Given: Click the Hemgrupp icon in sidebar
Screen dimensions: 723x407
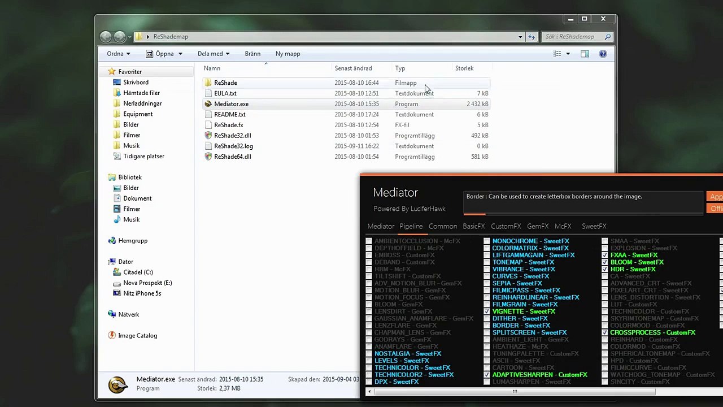Looking at the screenshot, I should pyautogui.click(x=112, y=241).
